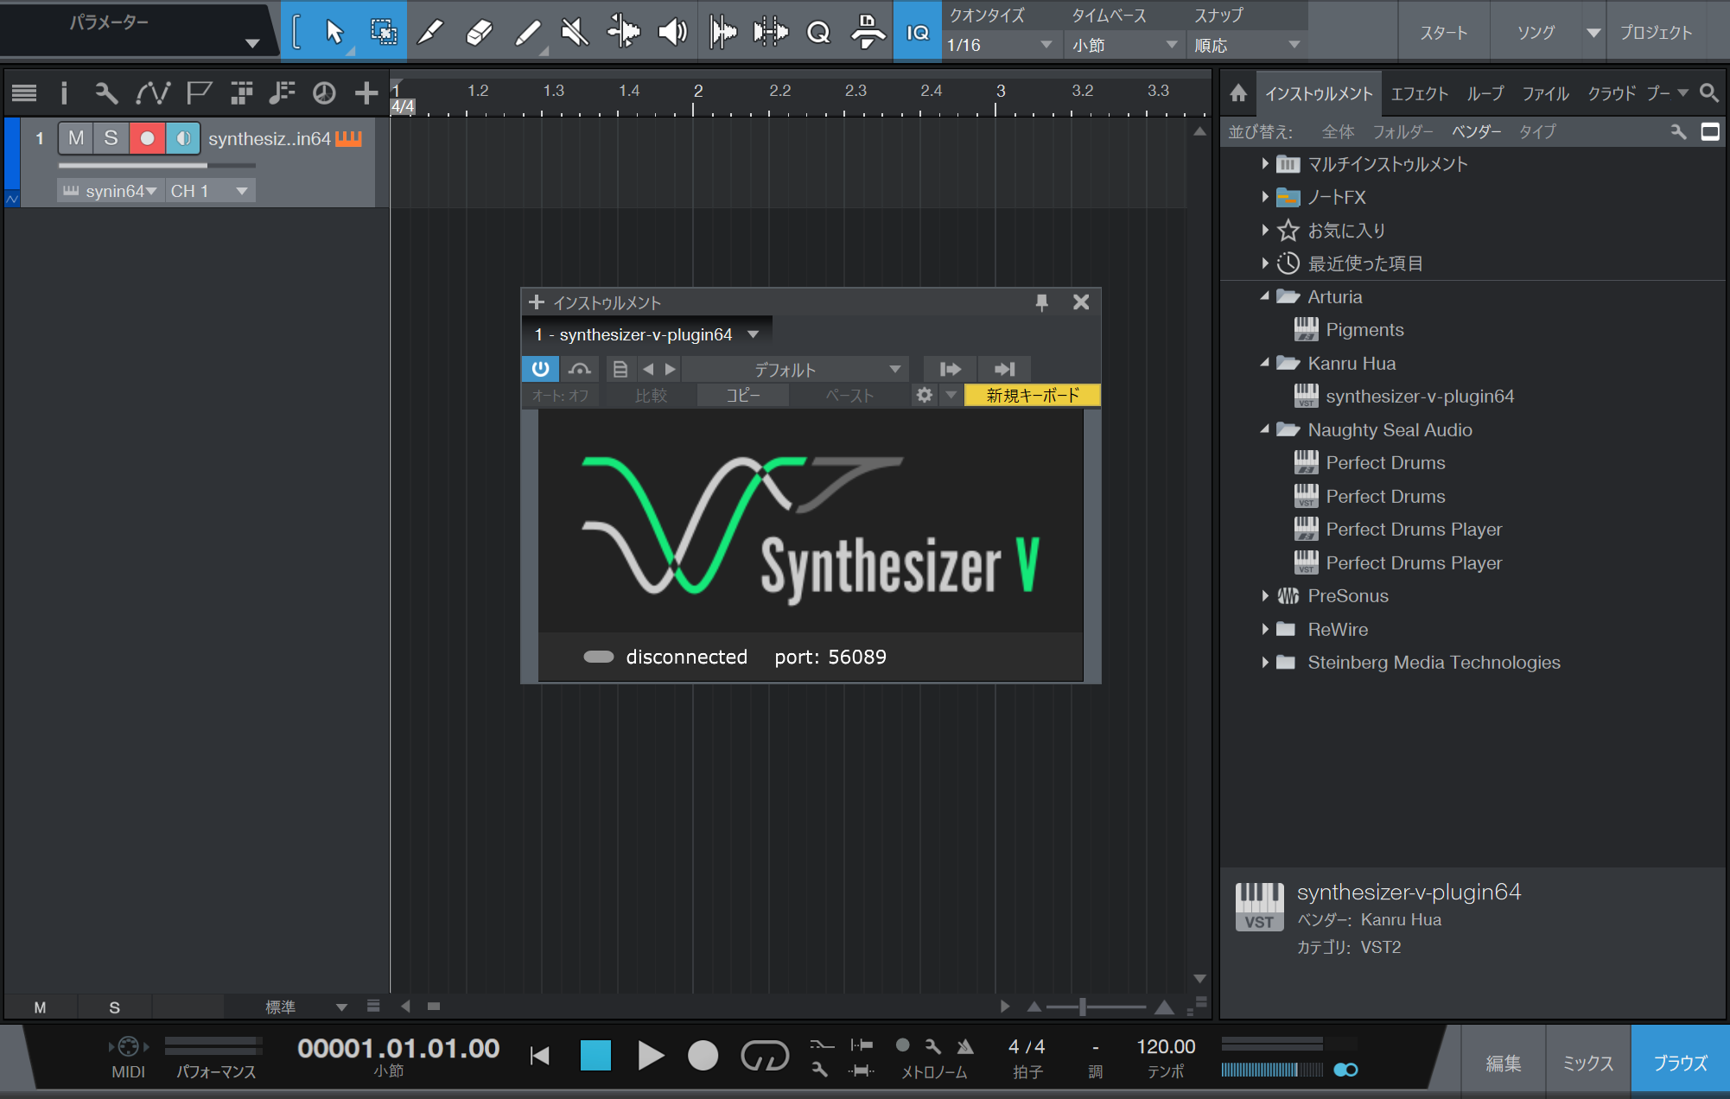The width and height of the screenshot is (1730, 1099).
Task: Open plugin settings gear icon
Action: tap(924, 395)
